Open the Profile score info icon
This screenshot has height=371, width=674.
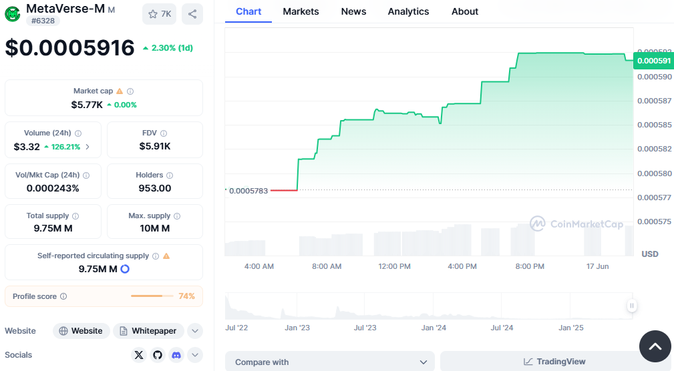(63, 296)
